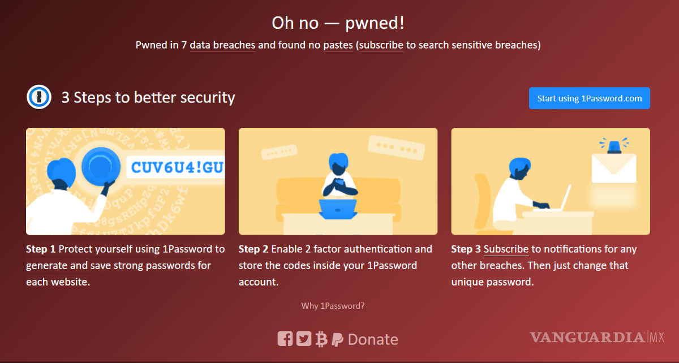Click the Donate link in the footer

click(373, 338)
